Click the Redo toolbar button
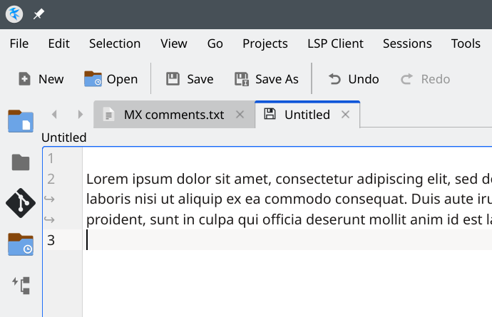This screenshot has height=317, width=492. point(425,79)
